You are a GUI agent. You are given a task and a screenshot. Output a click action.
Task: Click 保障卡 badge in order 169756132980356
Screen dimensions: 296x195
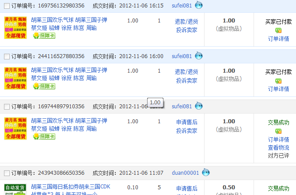44,36
